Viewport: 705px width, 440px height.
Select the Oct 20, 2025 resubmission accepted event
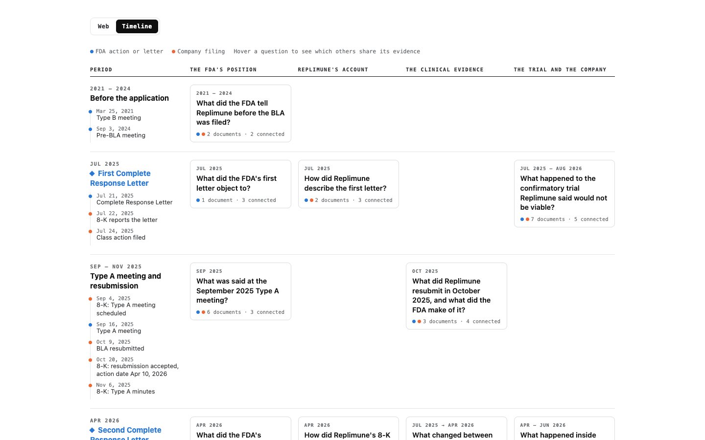point(138,367)
